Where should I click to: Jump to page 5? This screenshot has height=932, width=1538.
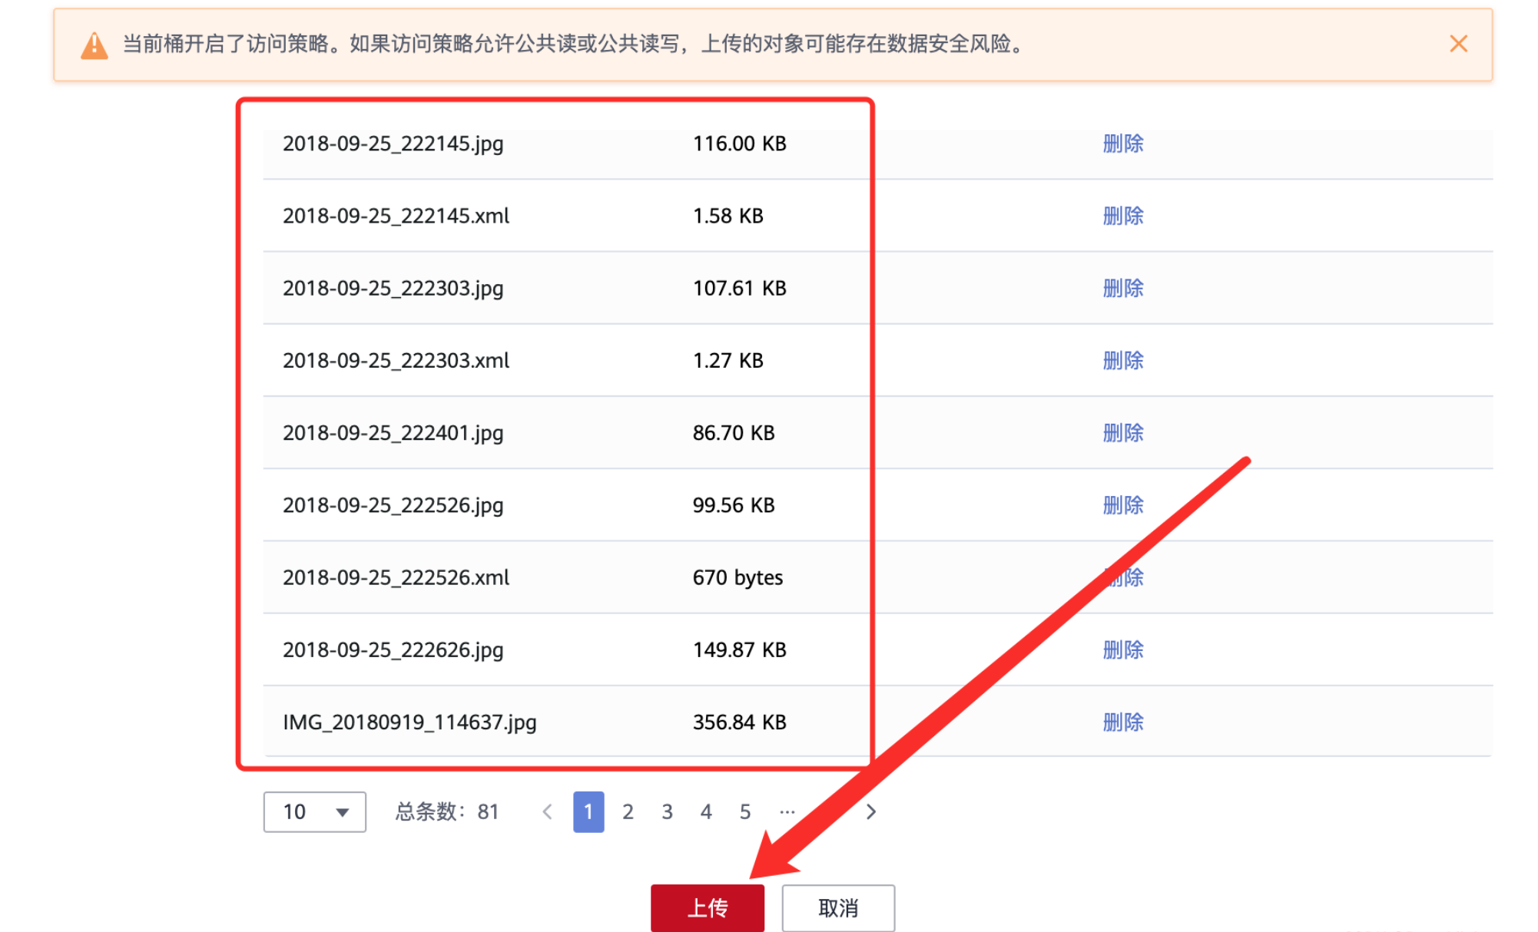(744, 811)
